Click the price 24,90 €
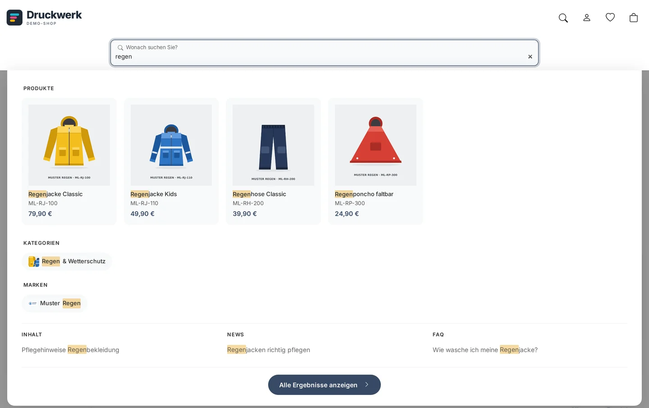 coord(347,214)
